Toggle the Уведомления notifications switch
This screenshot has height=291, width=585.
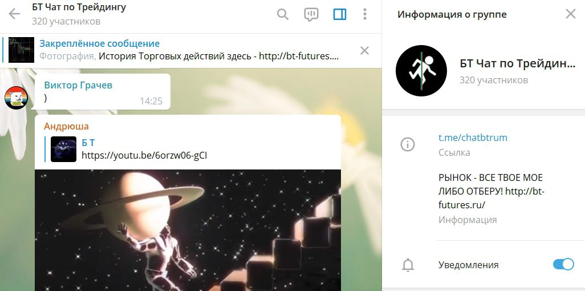tap(563, 265)
